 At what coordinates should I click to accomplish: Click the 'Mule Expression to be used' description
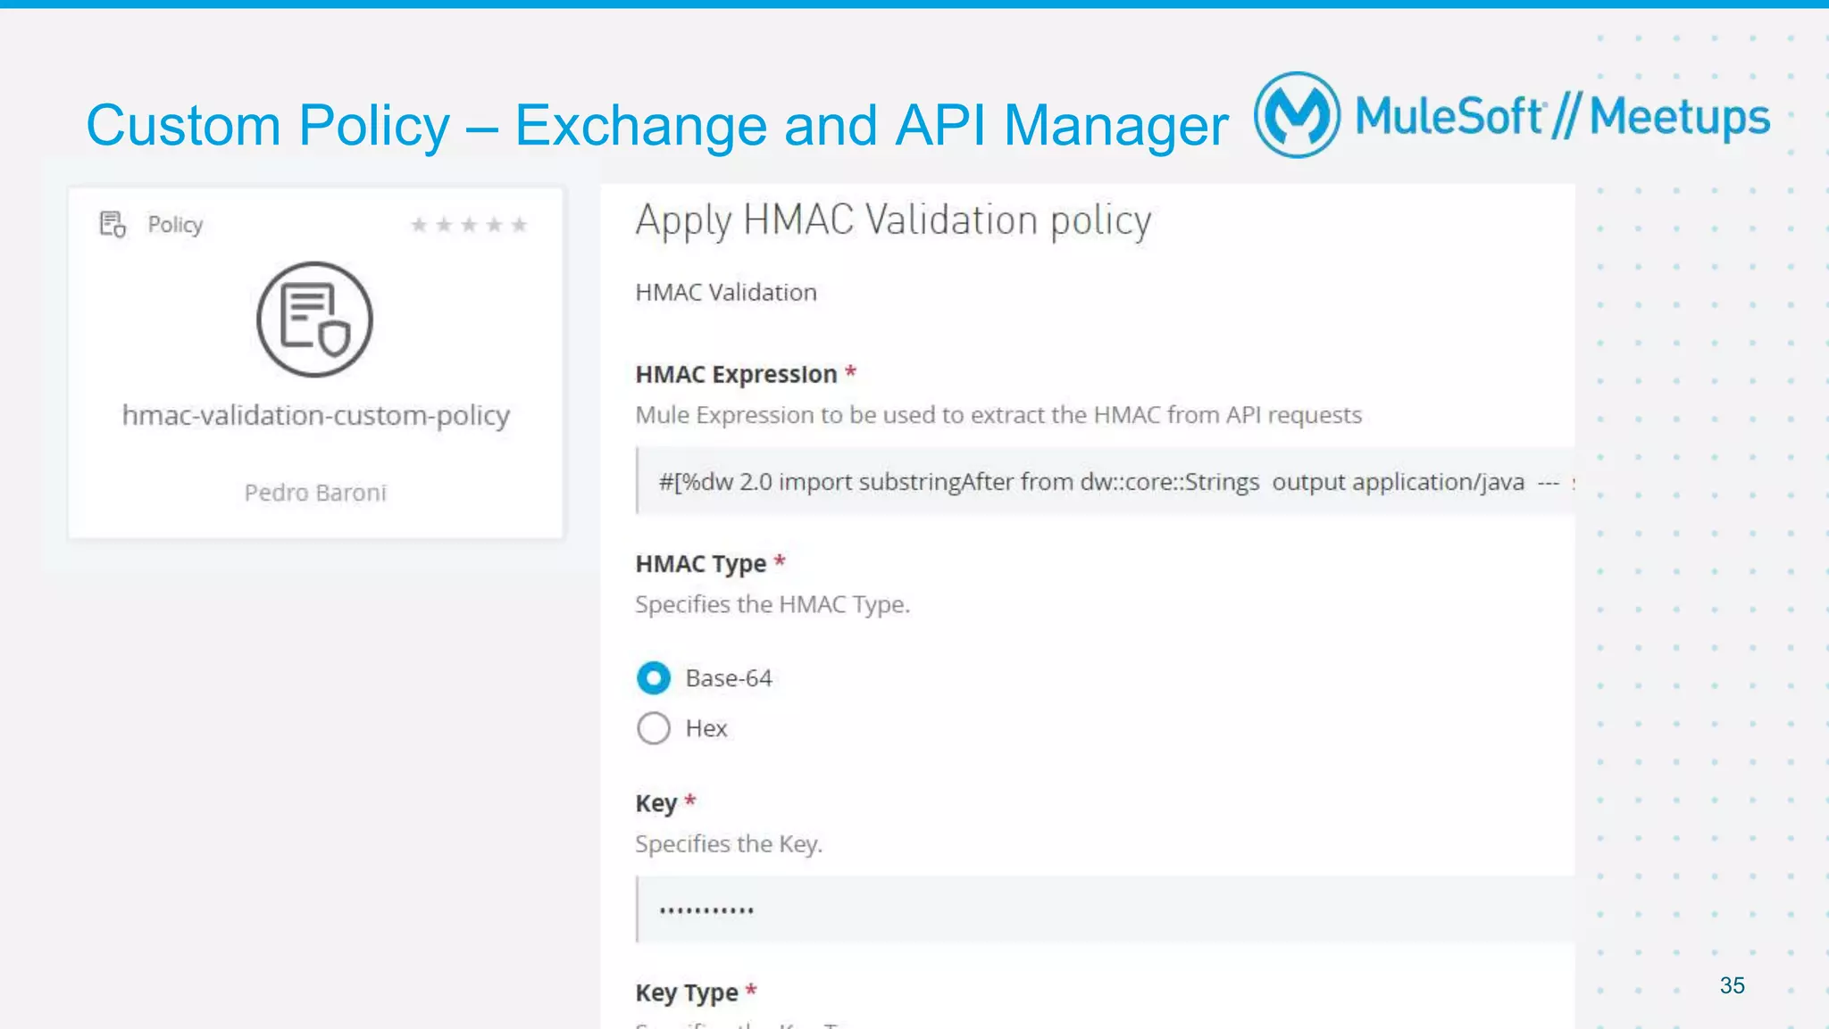point(998,416)
